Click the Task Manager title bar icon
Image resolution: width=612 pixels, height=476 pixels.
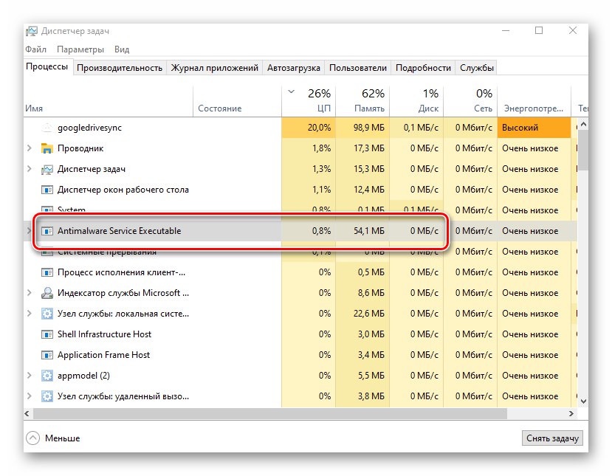(32, 31)
